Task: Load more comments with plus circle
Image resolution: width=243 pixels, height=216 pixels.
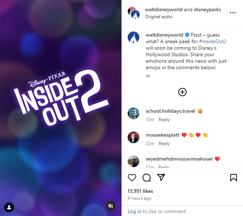Action: tap(182, 92)
